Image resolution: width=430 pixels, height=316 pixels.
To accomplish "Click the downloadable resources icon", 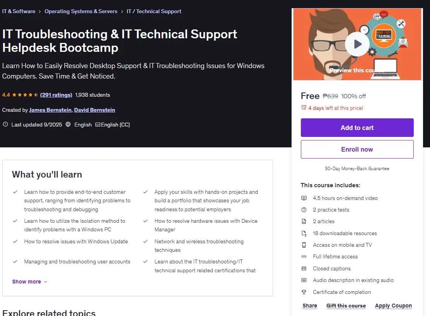I will (x=304, y=234).
